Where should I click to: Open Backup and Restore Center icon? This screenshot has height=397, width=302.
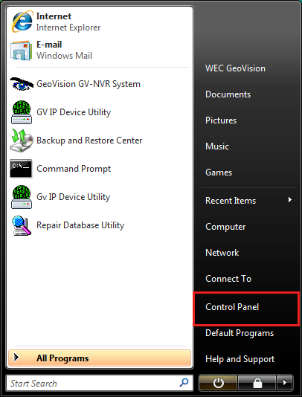22,141
